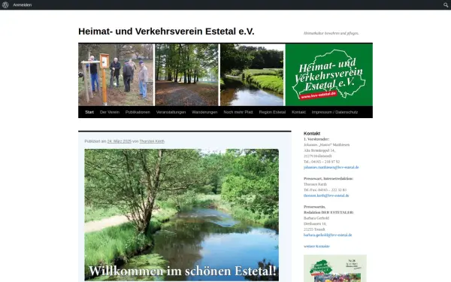The height and width of the screenshot is (282, 451).
Task: Click the Anmelden login link
Action: tap(22, 5)
